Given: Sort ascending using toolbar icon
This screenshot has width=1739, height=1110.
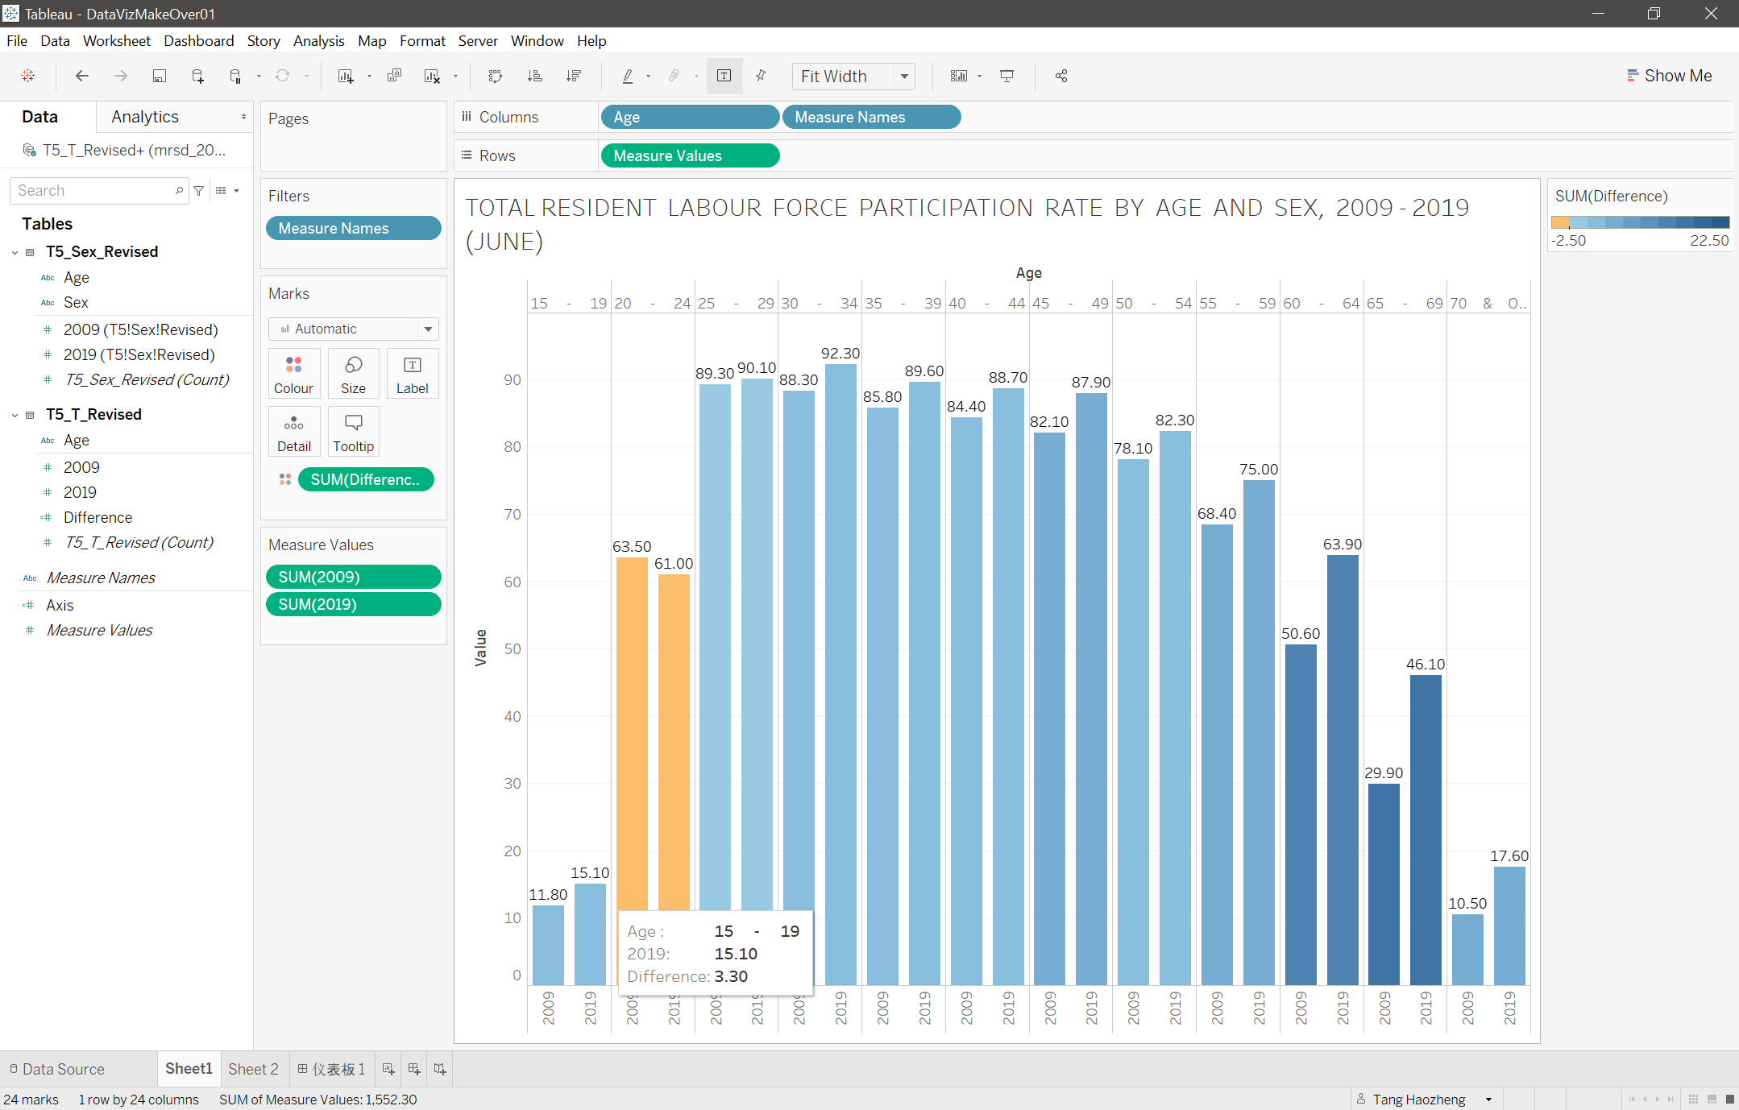Looking at the screenshot, I should point(534,76).
